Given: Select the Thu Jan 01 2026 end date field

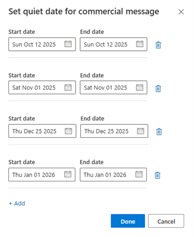Looking at the screenshot, I should tap(113, 175).
